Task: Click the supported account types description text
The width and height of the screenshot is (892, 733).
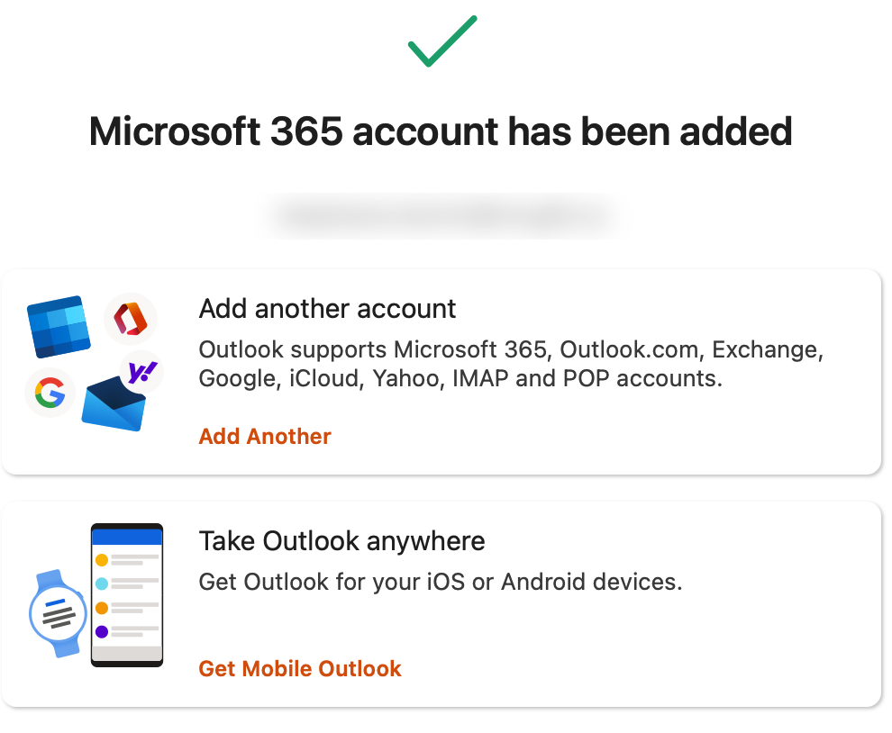Action: [510, 364]
